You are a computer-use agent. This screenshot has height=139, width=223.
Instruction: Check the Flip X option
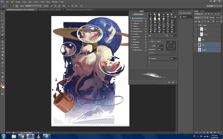click(x=150, y=41)
